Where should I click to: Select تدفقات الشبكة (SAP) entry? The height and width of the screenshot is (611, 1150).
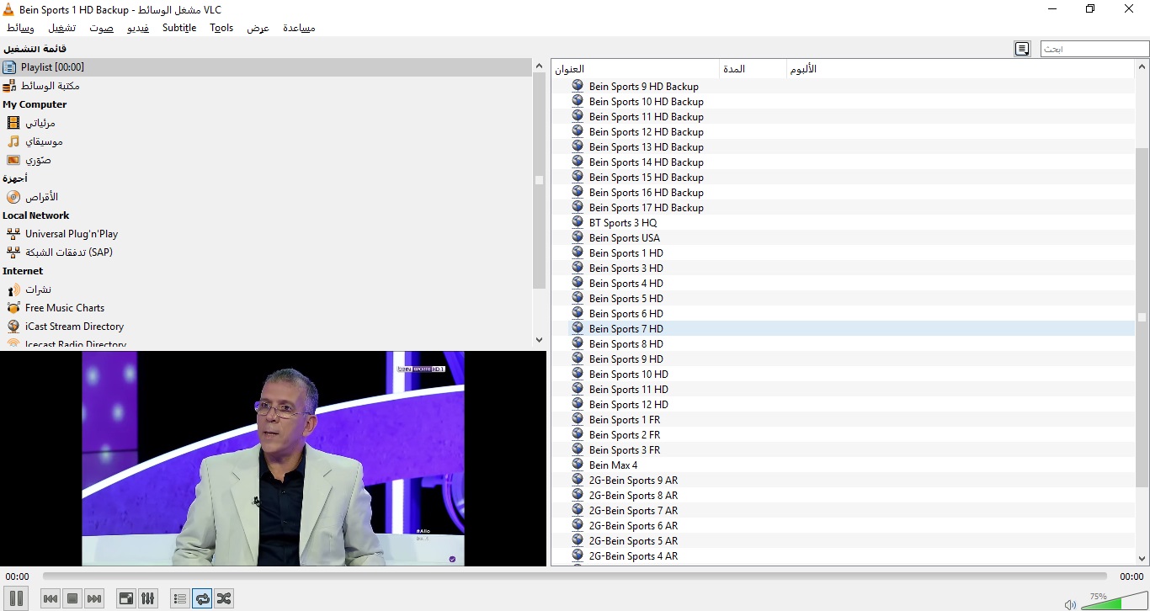coord(266,252)
